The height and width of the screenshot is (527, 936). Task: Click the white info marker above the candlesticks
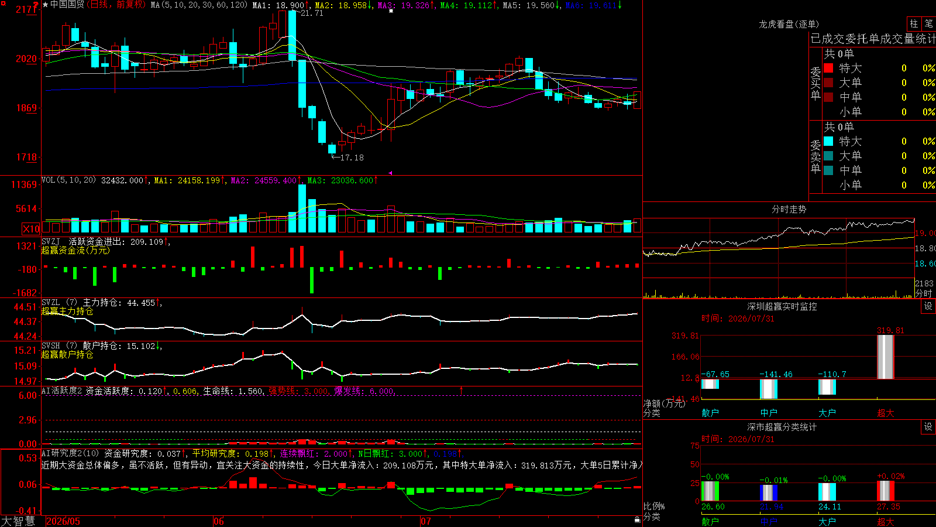coord(391,11)
